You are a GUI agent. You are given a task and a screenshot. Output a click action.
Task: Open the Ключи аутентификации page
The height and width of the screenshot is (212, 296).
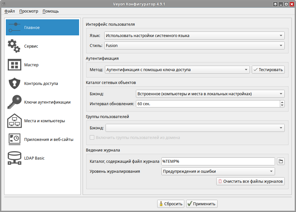(43, 102)
